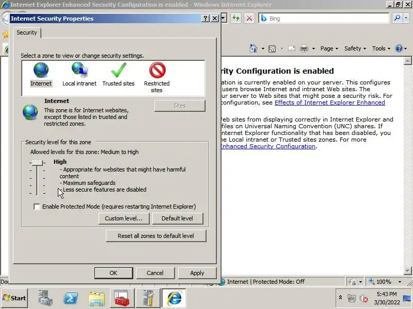Image resolution: width=413 pixels, height=309 pixels.
Task: Click the Print icon
Action: click(304, 48)
